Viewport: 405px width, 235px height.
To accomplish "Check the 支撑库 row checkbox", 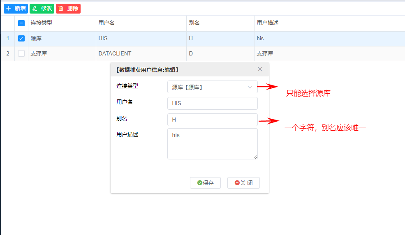I will [21, 53].
